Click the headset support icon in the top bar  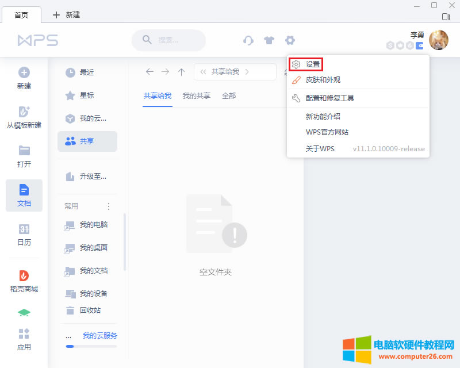tap(248, 40)
